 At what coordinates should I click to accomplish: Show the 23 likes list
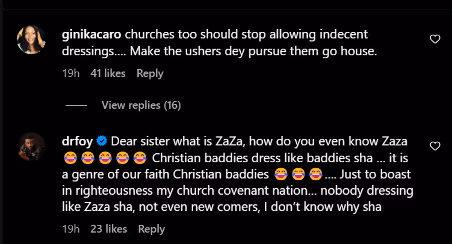coord(108,229)
